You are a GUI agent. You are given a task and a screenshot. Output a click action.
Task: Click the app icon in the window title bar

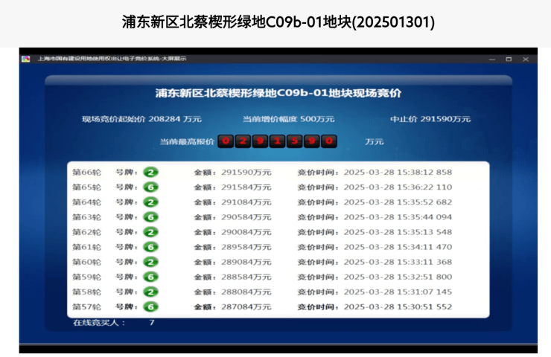[x=26, y=59]
